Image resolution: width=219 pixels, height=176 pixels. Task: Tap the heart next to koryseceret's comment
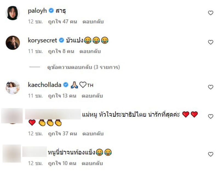(211, 42)
